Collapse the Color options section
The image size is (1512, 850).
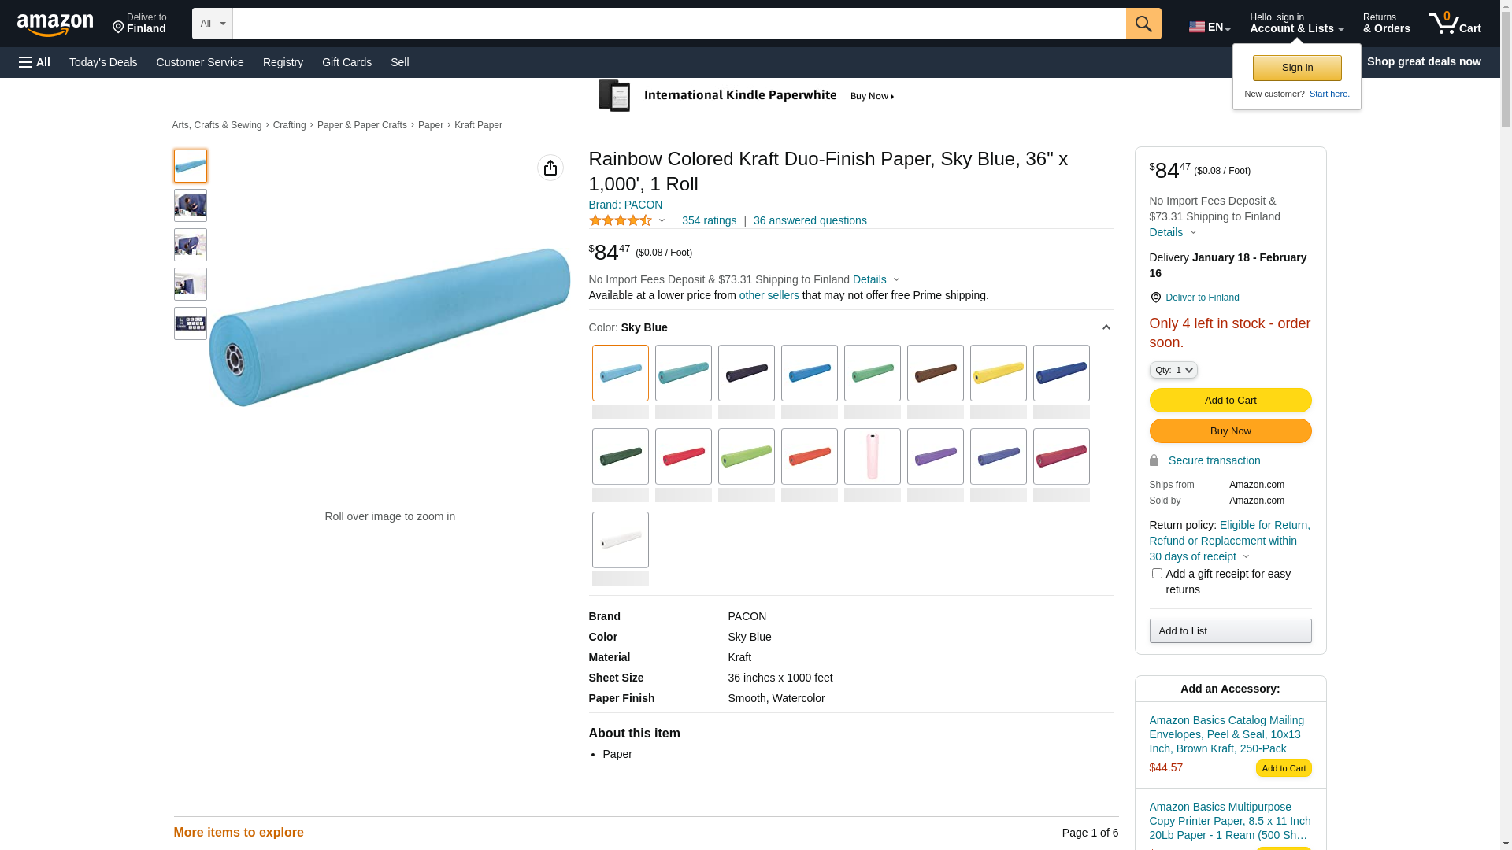[1106, 327]
